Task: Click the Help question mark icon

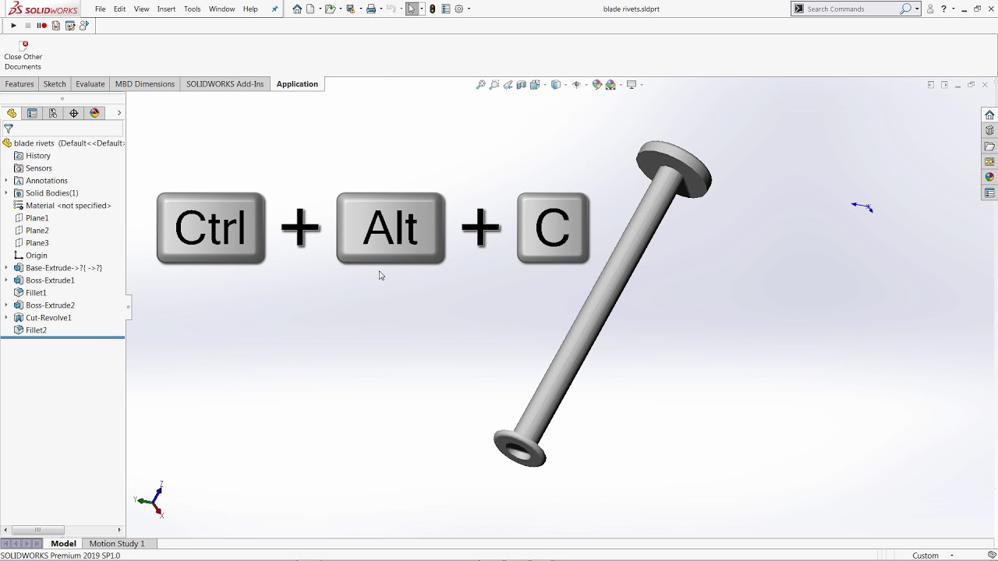Action: pyautogui.click(x=943, y=9)
